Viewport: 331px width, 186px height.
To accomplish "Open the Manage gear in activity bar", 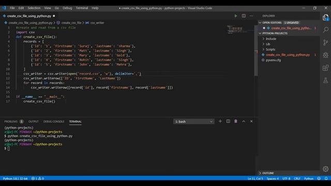I will 325,169.
